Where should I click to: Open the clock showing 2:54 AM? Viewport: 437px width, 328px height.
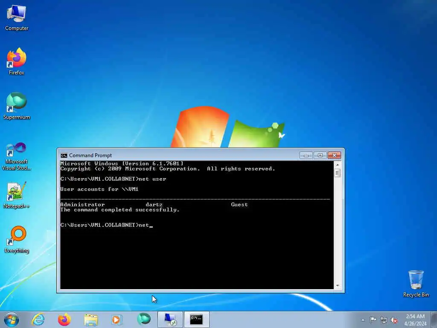click(415, 319)
